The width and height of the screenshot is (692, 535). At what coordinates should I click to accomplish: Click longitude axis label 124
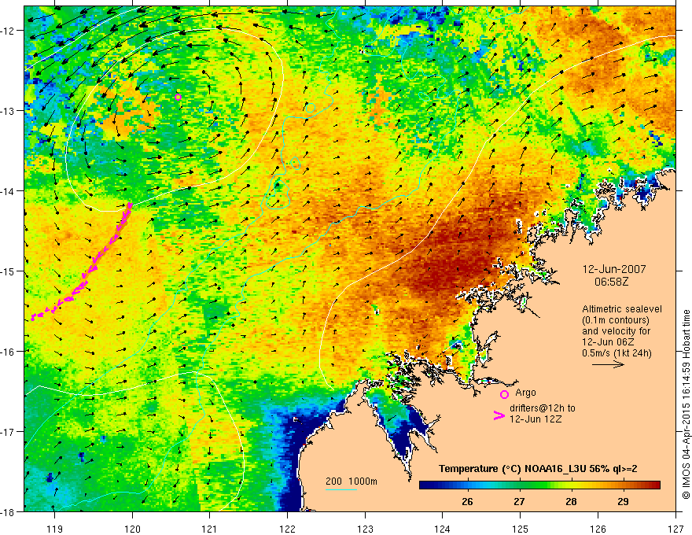(x=443, y=529)
